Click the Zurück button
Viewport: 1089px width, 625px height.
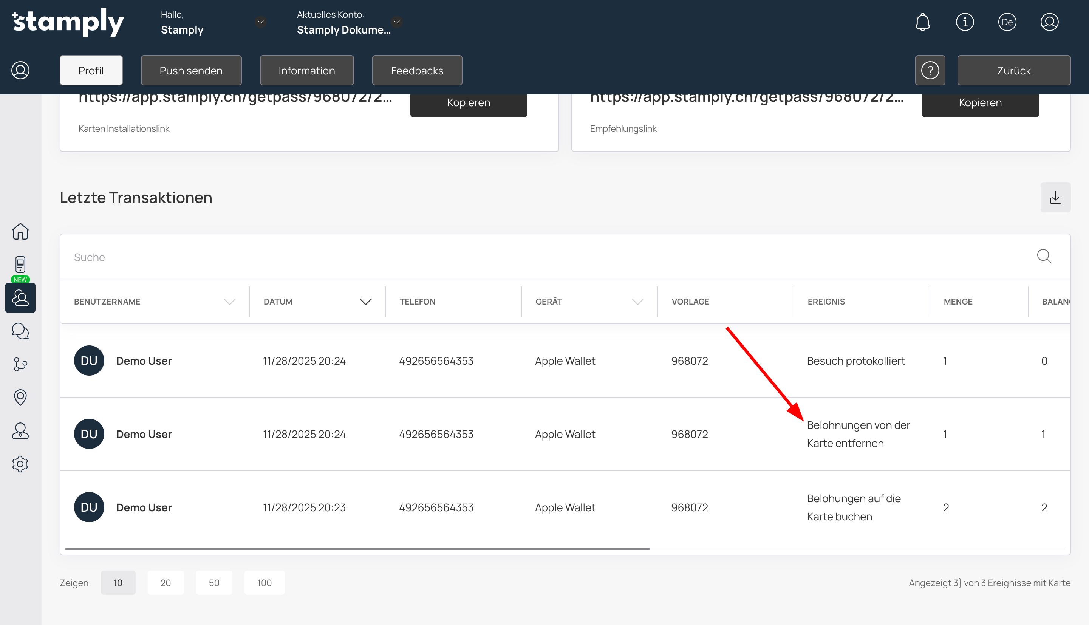point(1013,70)
